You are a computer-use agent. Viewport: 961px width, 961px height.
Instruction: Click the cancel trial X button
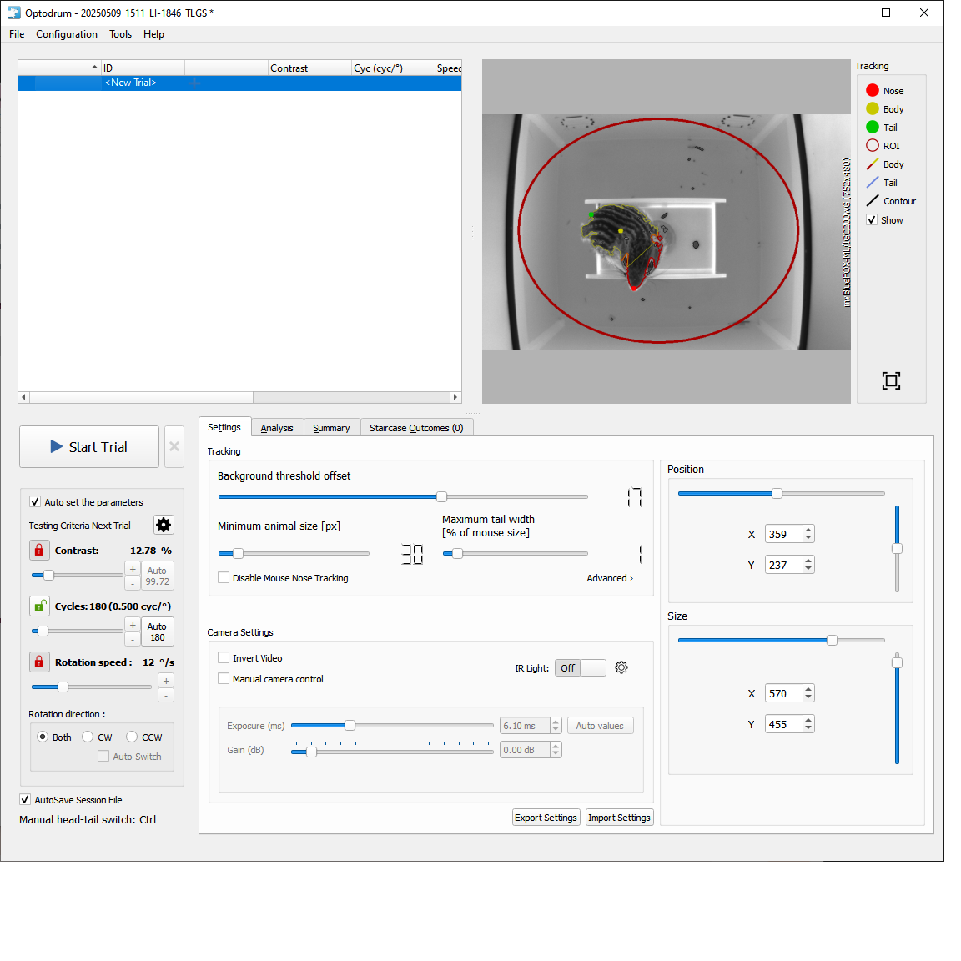coord(174,446)
